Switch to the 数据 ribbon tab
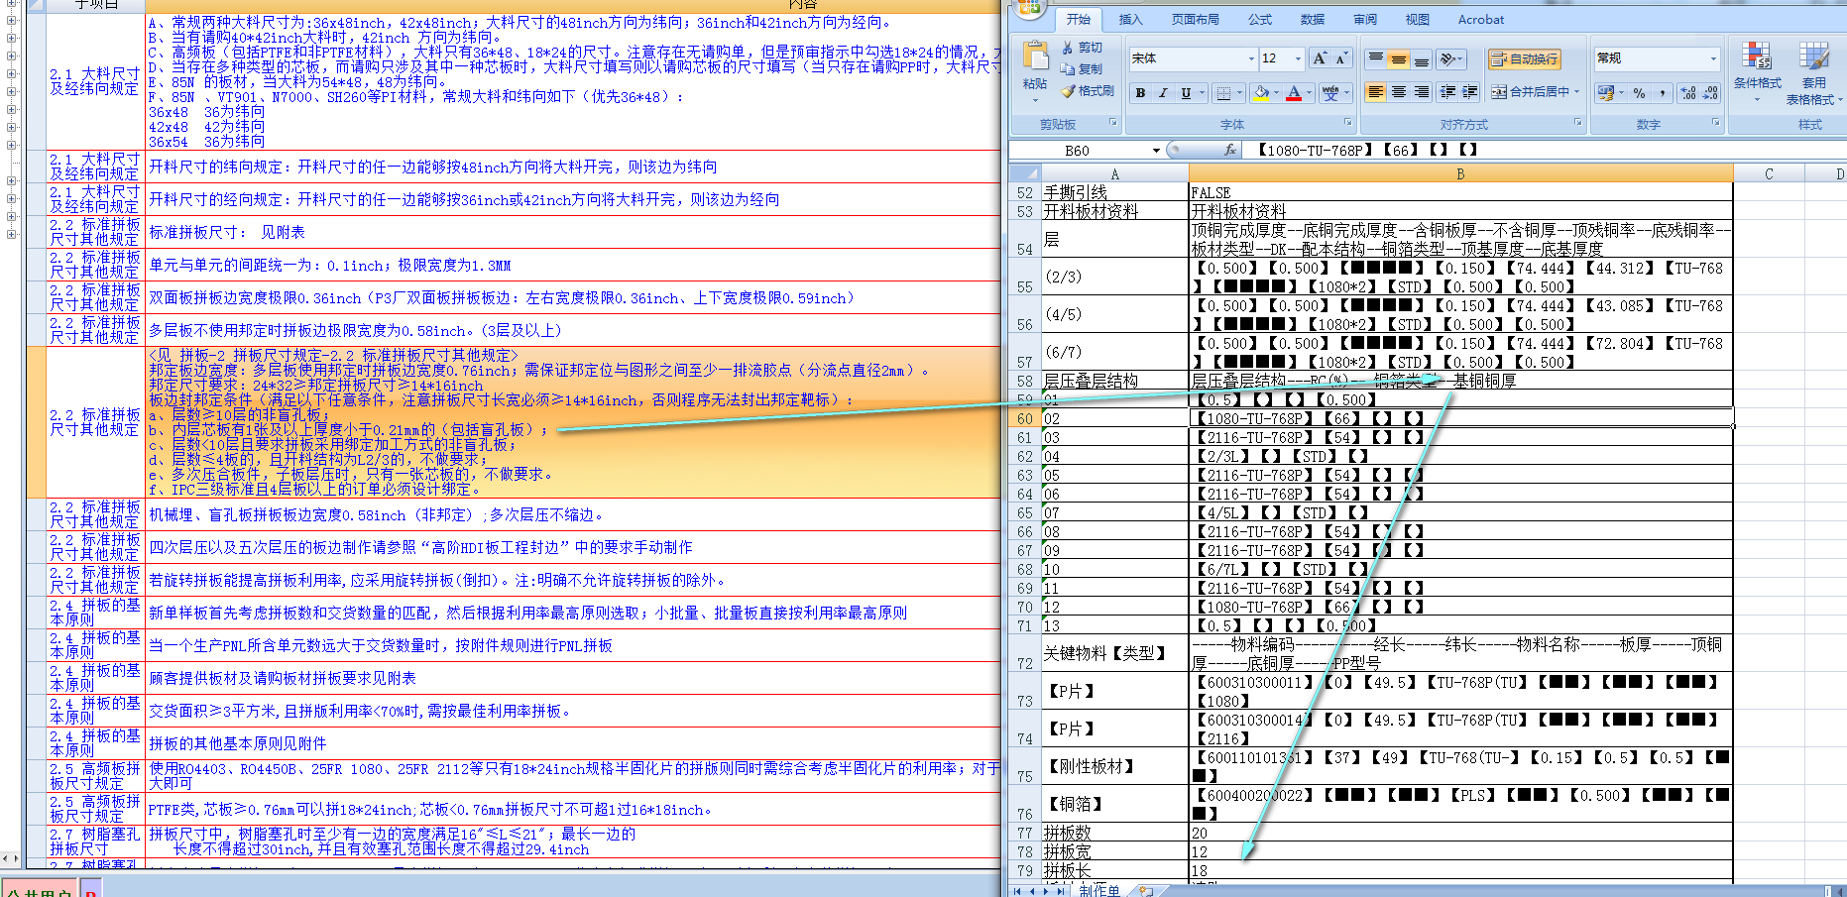 1313,20
